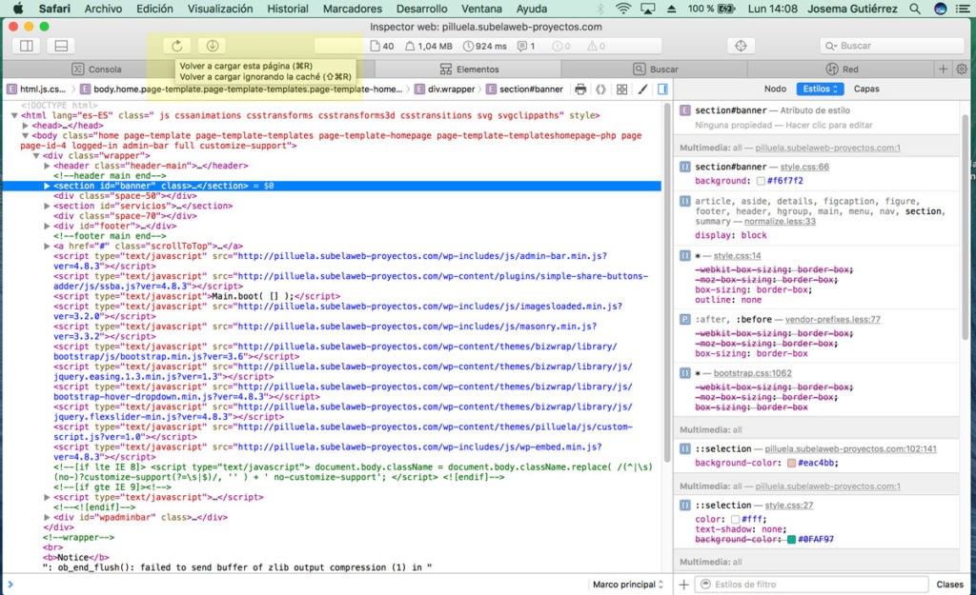Screen dimensions: 976x595
Task: Select the Nodo sidebar panel
Action: [x=775, y=89]
